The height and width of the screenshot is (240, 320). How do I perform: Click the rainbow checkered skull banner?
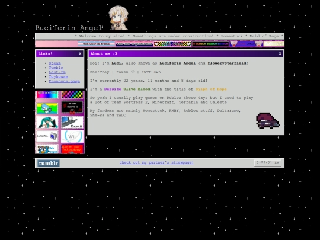(172, 44)
